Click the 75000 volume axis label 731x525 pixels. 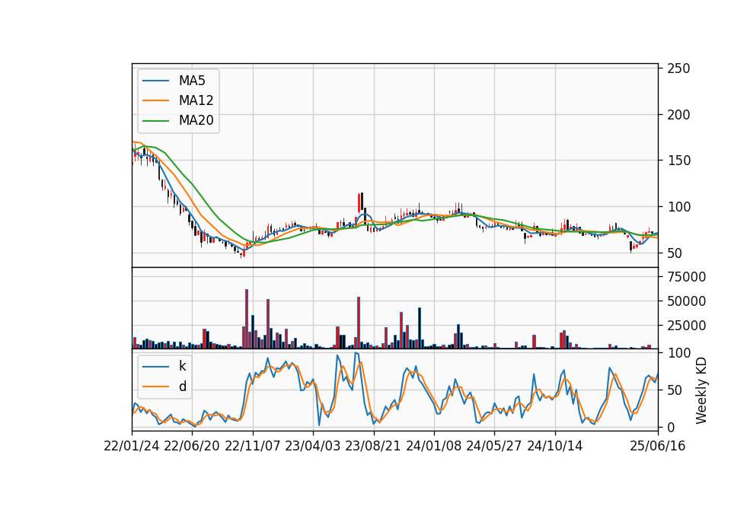pyautogui.click(x=686, y=277)
